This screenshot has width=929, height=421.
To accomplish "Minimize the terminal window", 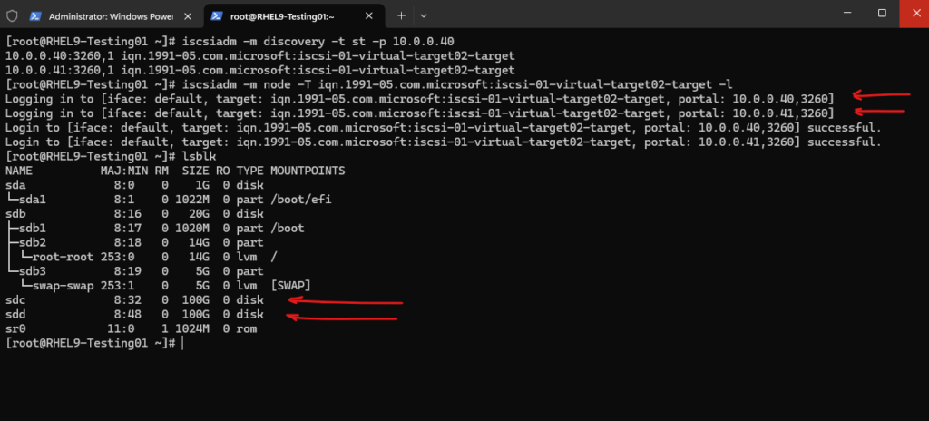I will tap(841, 13).
